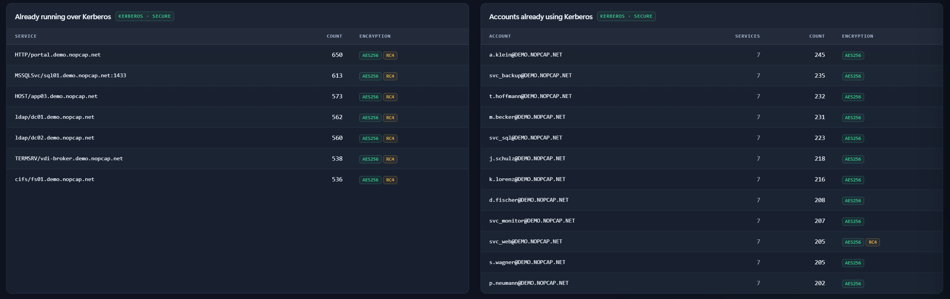This screenshot has width=950, height=299.
Task: Click ENCRYPTION header in services table
Action: (x=375, y=36)
